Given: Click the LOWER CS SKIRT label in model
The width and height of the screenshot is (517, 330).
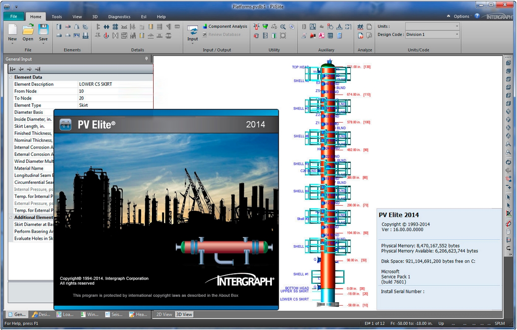Looking at the screenshot, I should (x=295, y=299).
